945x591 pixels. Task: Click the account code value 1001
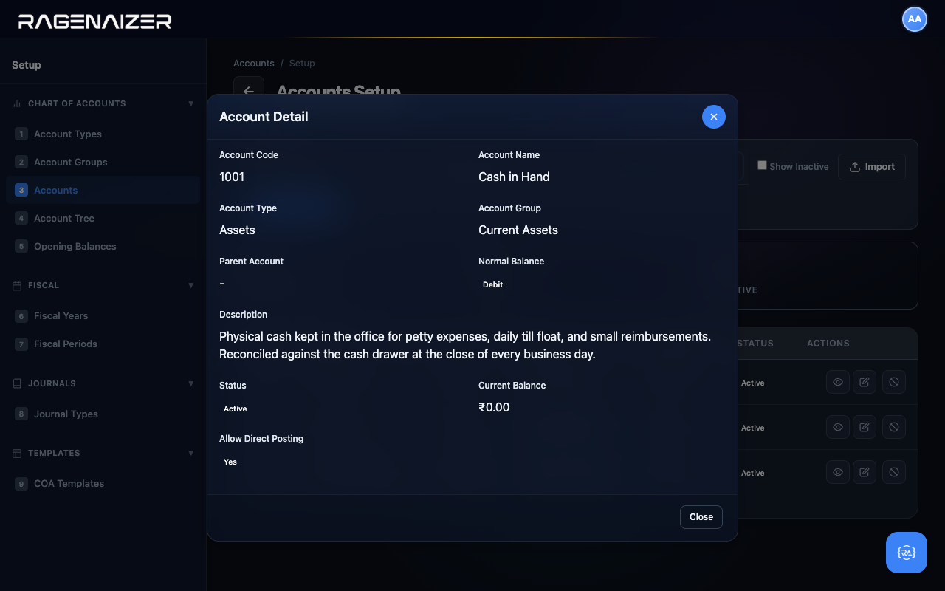point(232,177)
